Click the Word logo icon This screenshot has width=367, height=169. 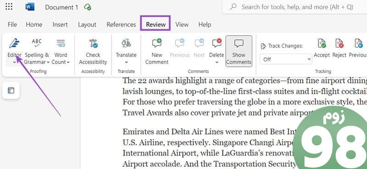pos(30,7)
